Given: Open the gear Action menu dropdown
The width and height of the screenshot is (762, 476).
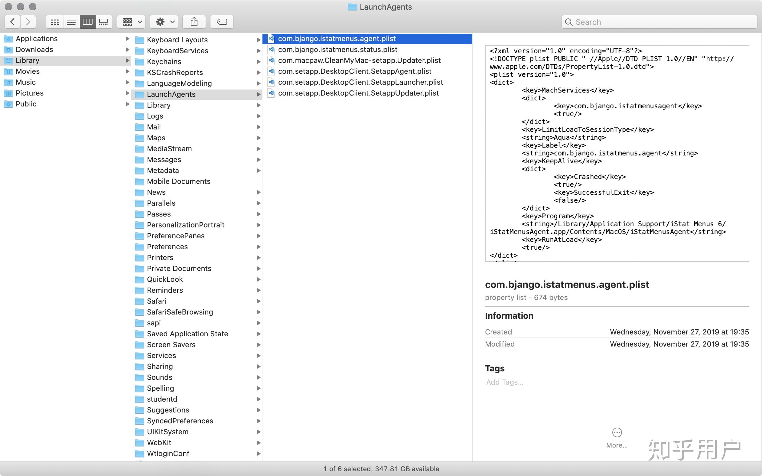Looking at the screenshot, I should (164, 22).
